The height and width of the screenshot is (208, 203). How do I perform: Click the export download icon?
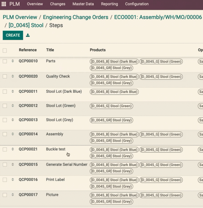point(28,35)
